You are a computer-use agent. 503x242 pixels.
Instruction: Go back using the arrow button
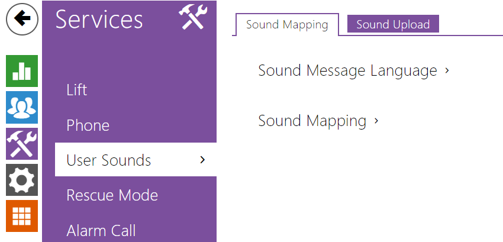click(22, 19)
